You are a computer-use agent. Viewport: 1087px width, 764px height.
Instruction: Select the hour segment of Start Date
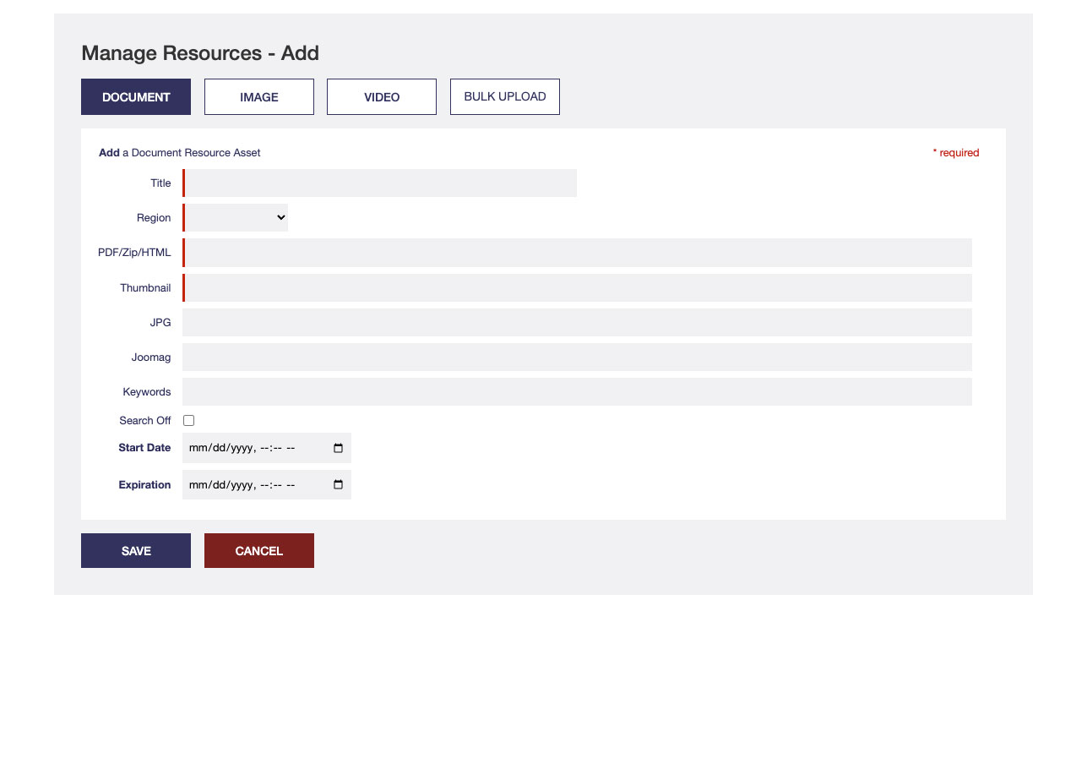point(264,449)
